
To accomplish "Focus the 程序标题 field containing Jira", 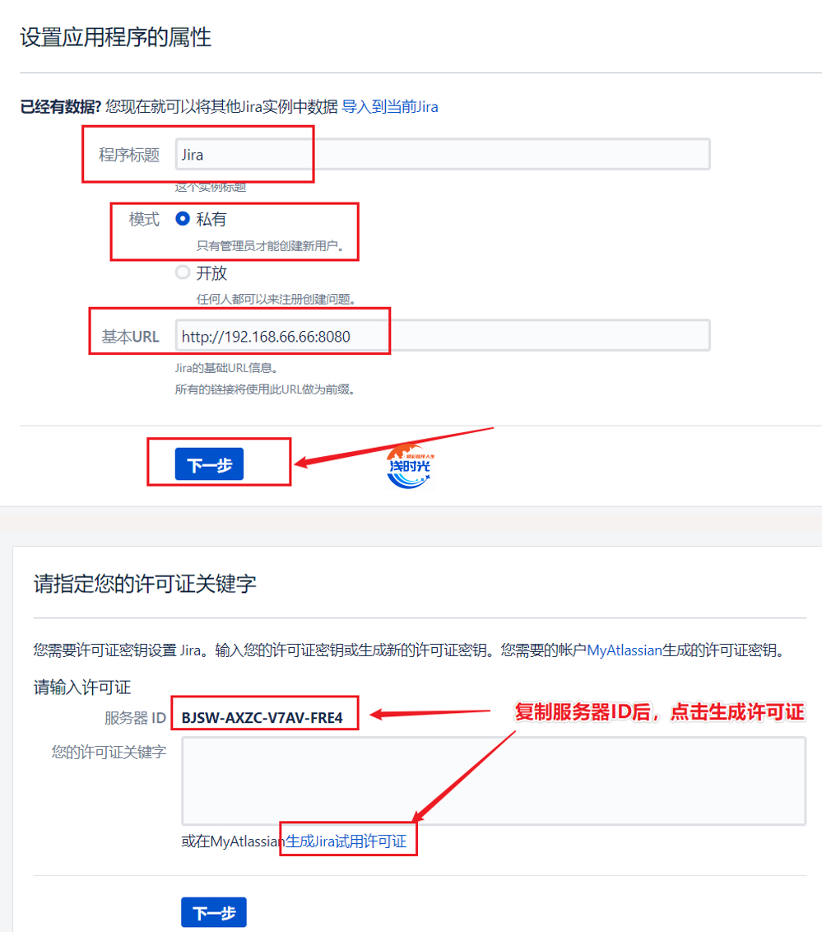I will (x=443, y=155).
